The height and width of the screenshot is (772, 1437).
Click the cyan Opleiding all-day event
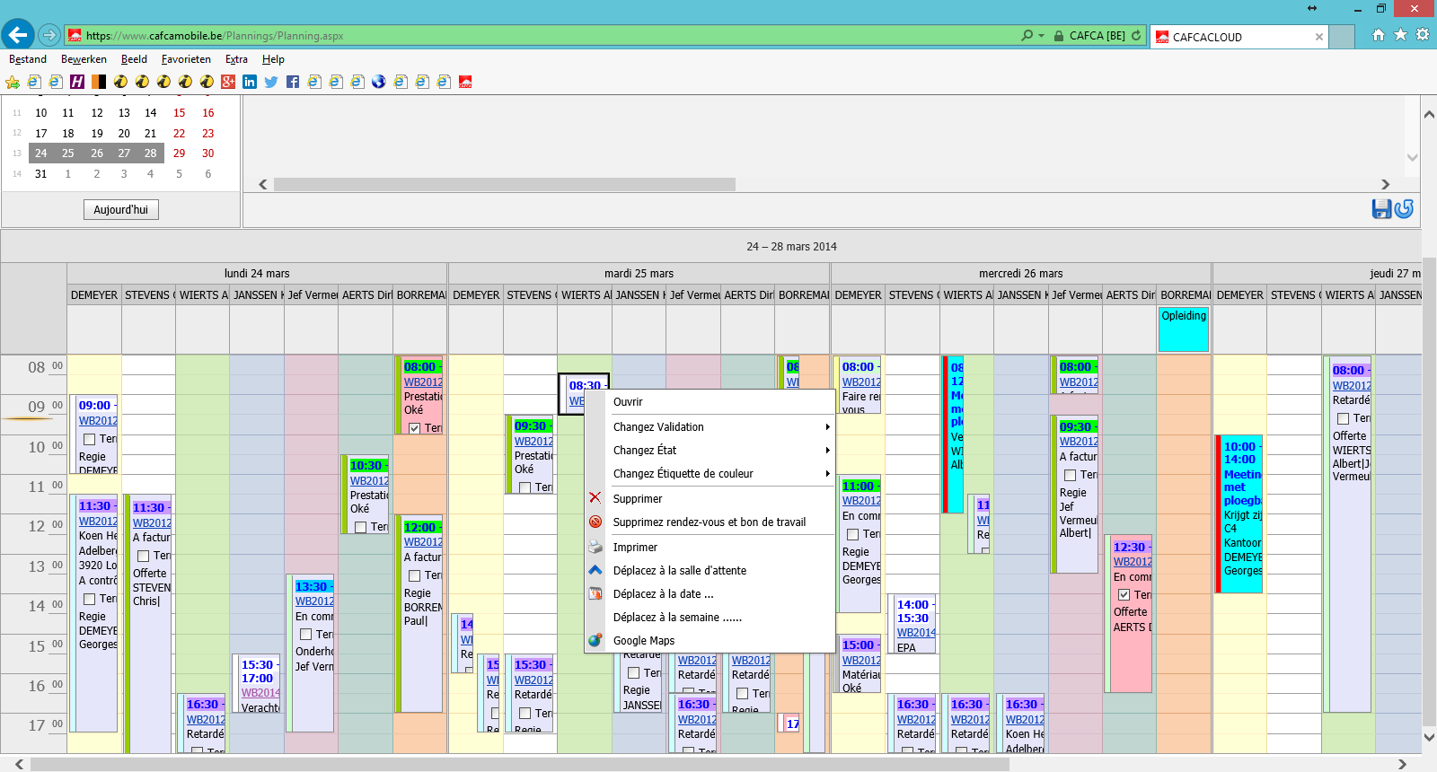click(1184, 329)
